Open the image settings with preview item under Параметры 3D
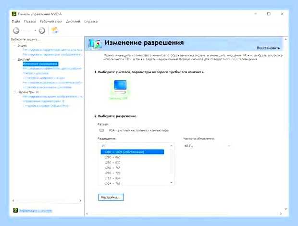The height and width of the screenshot is (226, 298). [x=52, y=97]
